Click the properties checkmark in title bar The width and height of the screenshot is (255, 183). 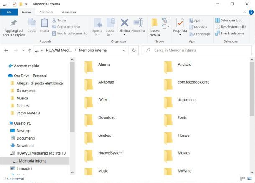(x=14, y=4)
